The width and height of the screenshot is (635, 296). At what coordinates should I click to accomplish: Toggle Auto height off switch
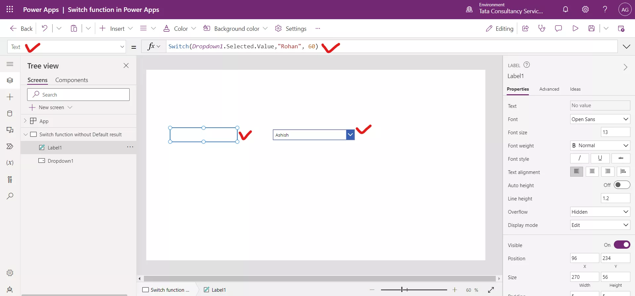coord(622,185)
